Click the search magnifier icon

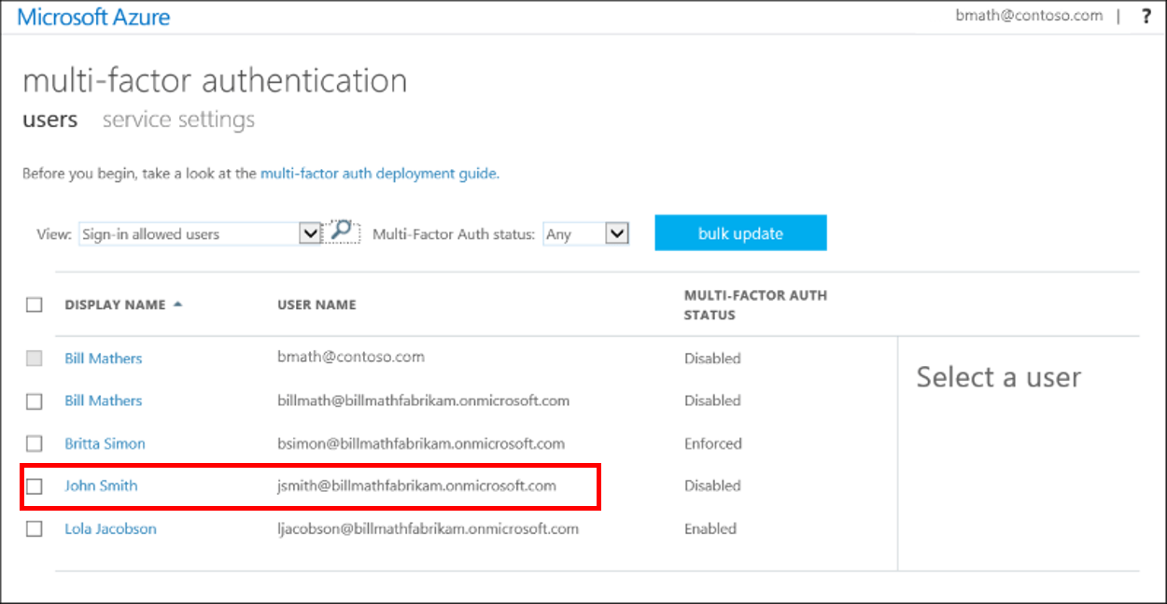coord(341,232)
